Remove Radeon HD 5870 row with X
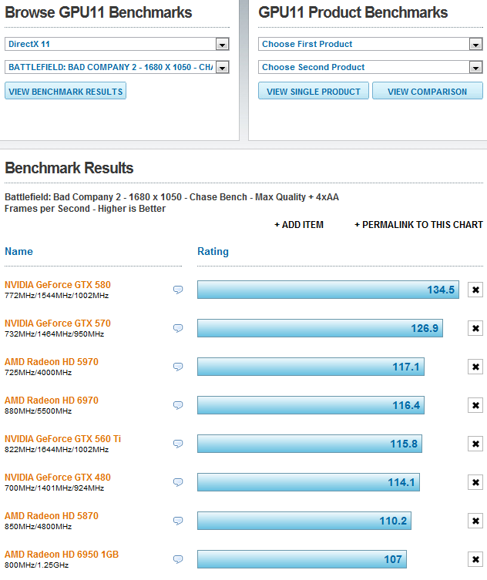Viewport: 487px width, 580px height. pyautogui.click(x=475, y=521)
